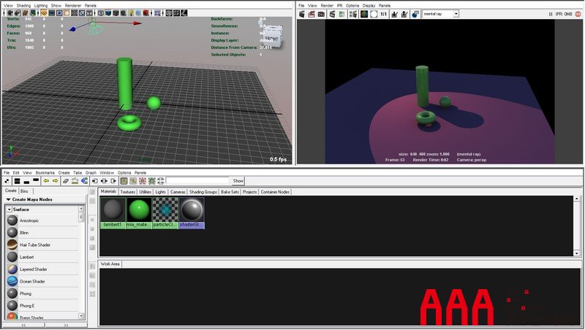Toggle Isolate Select icon in viewport toolbar
This screenshot has height=330, width=585.
click(x=157, y=13)
